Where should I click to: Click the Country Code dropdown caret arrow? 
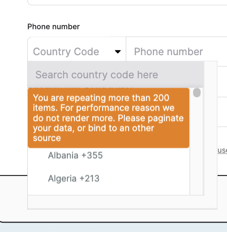(118, 51)
